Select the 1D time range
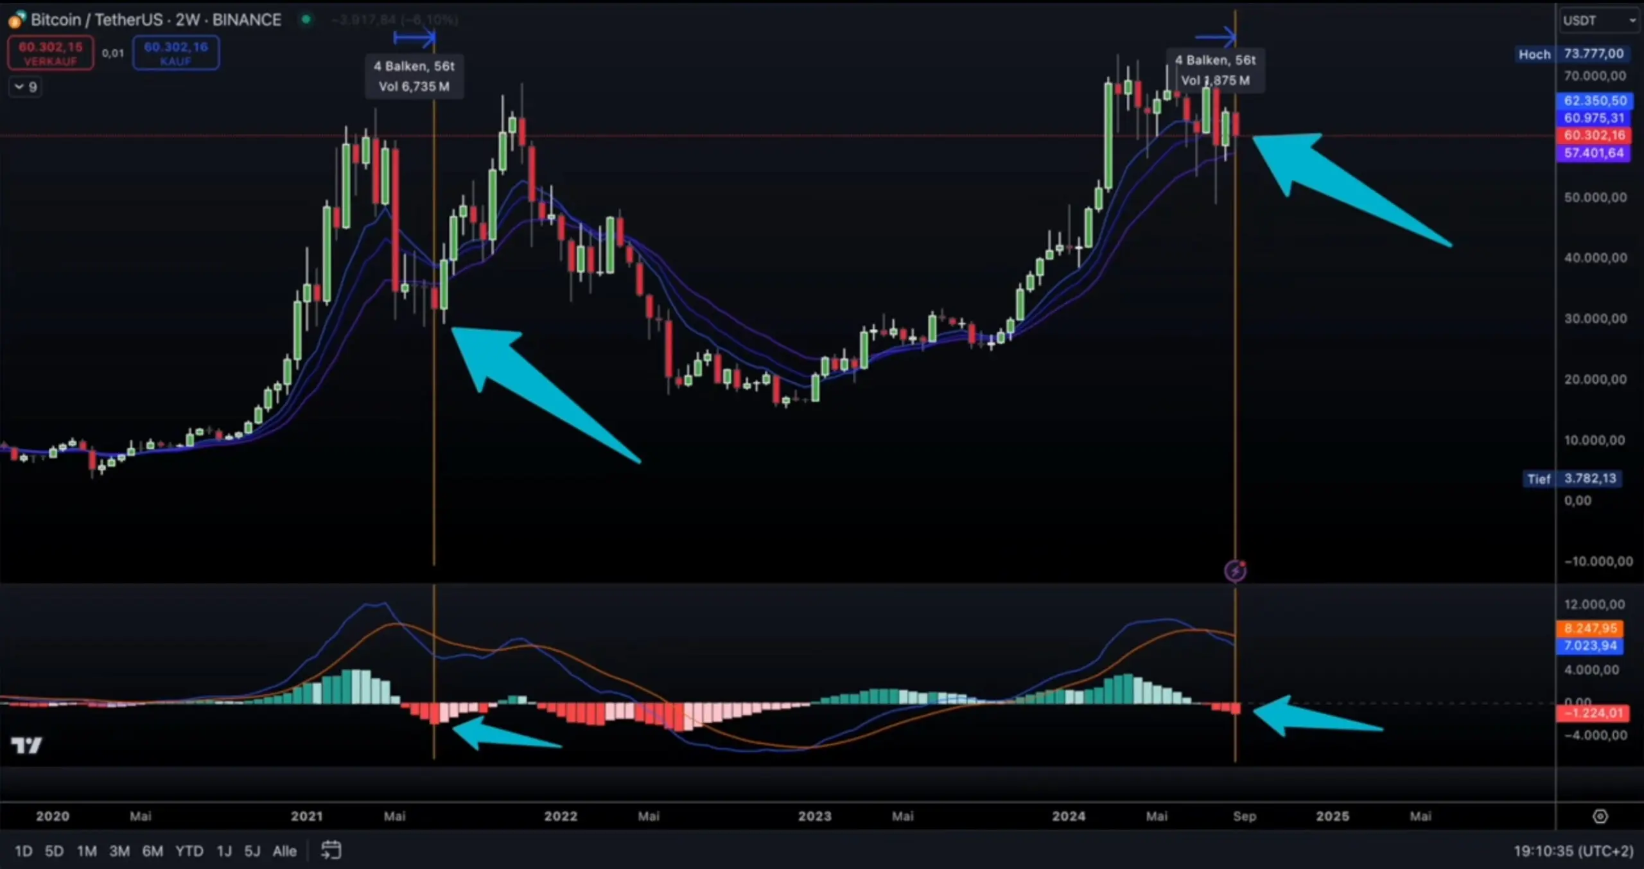Screen dimensions: 1644x869 (23, 851)
